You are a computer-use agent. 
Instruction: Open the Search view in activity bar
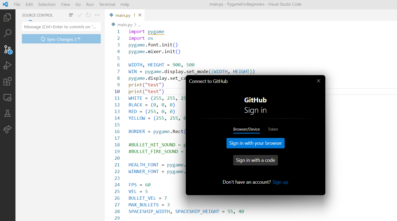pos(7,33)
